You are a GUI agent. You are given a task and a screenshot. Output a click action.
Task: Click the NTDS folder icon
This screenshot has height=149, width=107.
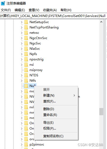click(26, 75)
